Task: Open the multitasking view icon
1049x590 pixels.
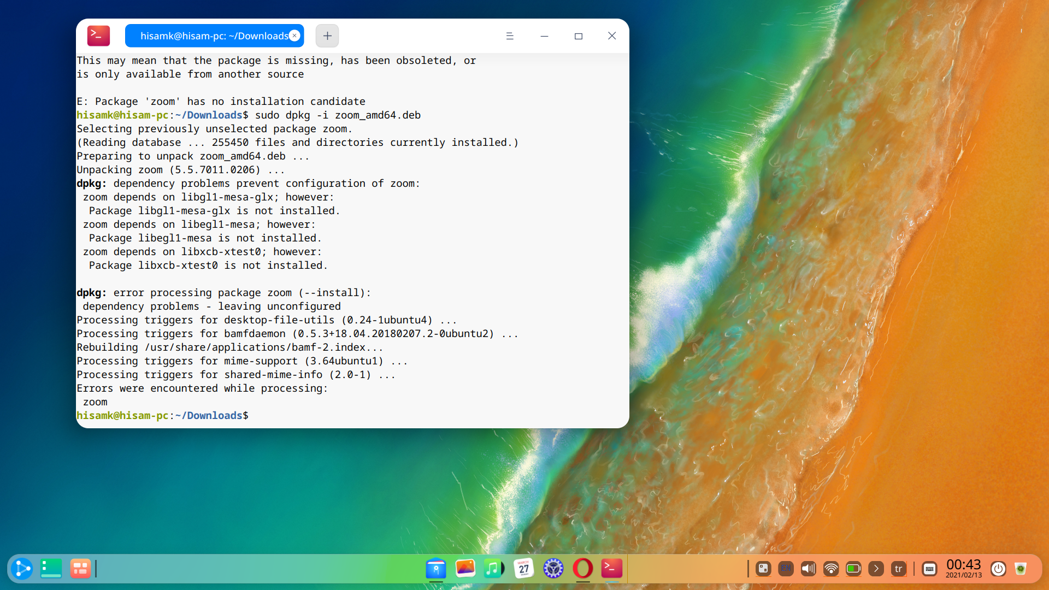Action: 80,569
